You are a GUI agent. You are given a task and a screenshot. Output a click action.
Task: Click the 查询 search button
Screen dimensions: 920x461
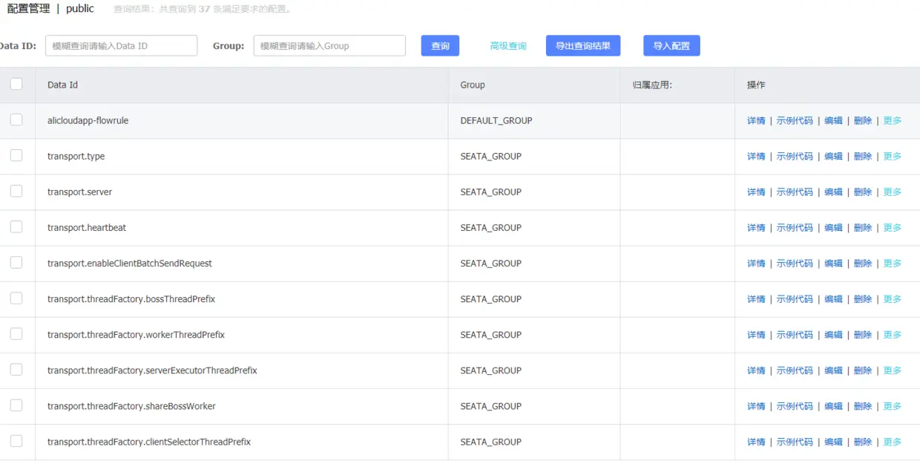(x=441, y=45)
